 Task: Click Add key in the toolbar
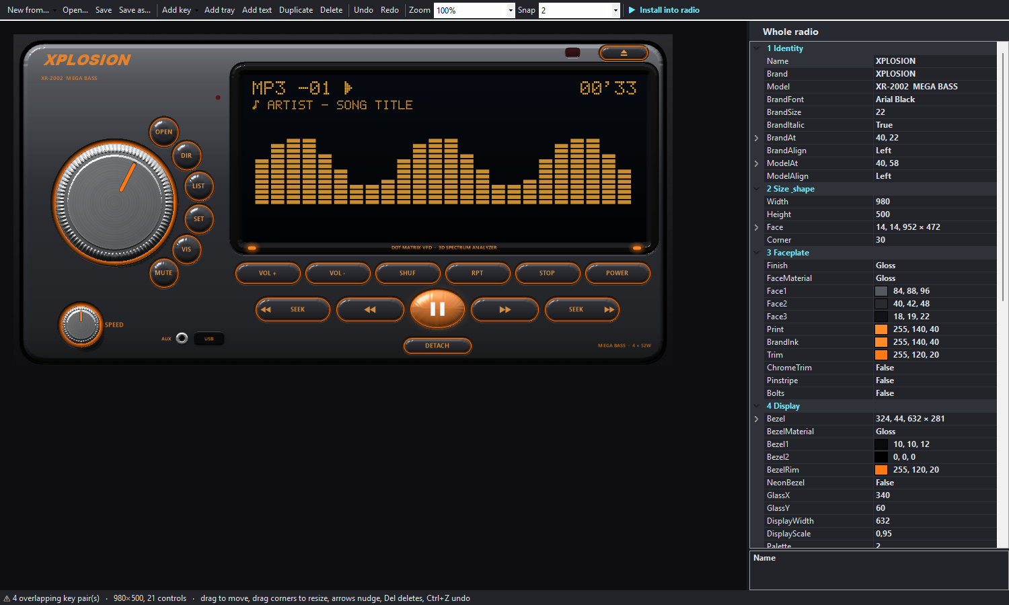[x=176, y=10]
